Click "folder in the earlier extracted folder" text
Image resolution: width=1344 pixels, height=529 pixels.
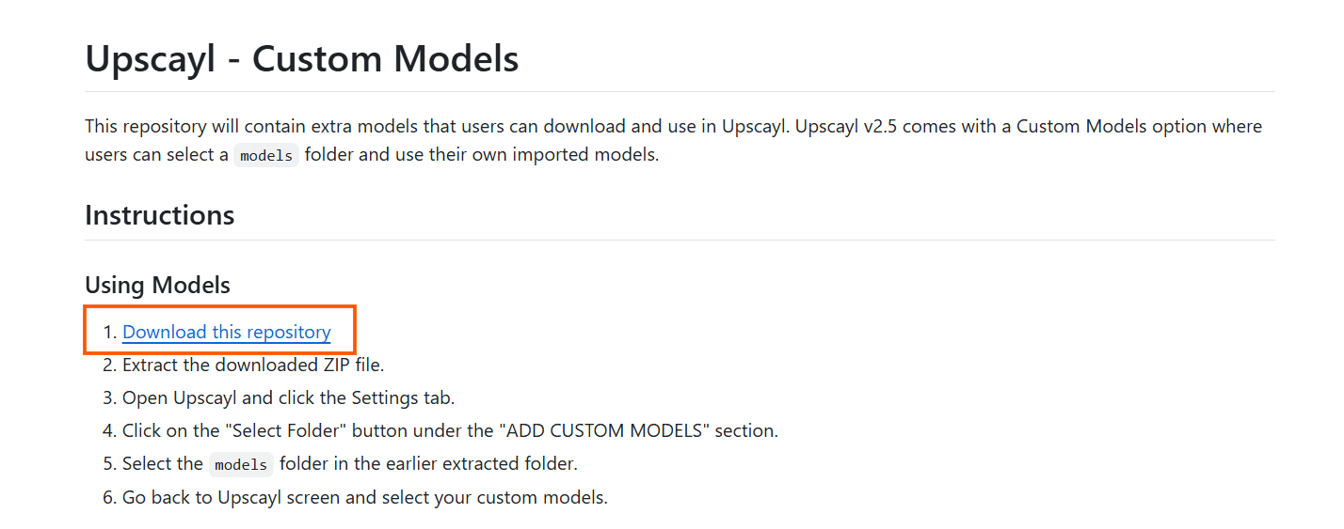(x=429, y=464)
